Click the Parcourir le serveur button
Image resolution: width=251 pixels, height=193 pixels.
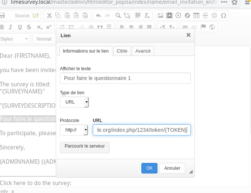tap(85, 146)
